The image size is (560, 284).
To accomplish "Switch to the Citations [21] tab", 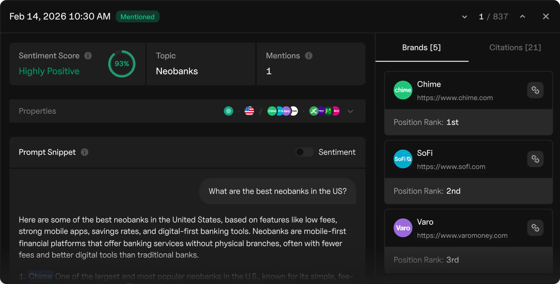I will pyautogui.click(x=515, y=47).
